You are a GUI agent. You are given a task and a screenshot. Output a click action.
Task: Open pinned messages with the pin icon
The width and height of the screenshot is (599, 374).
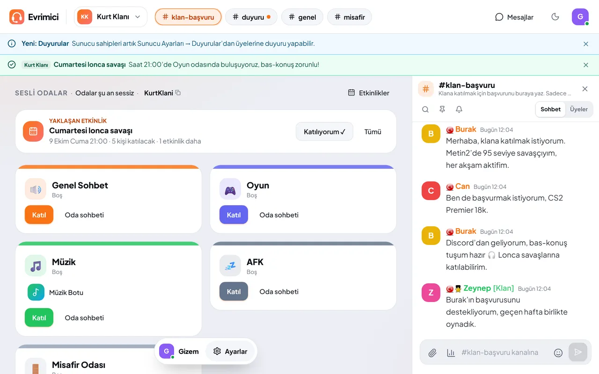pos(442,109)
